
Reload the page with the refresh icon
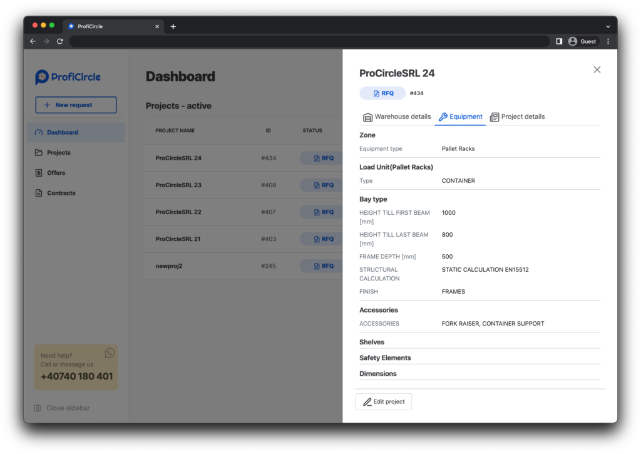pos(60,41)
